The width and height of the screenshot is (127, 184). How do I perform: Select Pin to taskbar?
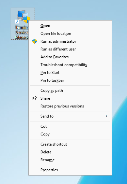click(70, 80)
